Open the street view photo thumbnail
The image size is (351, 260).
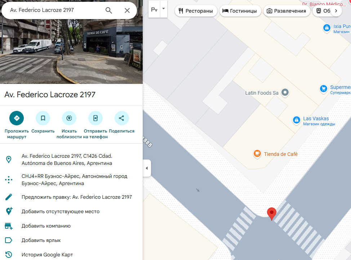coord(71,51)
